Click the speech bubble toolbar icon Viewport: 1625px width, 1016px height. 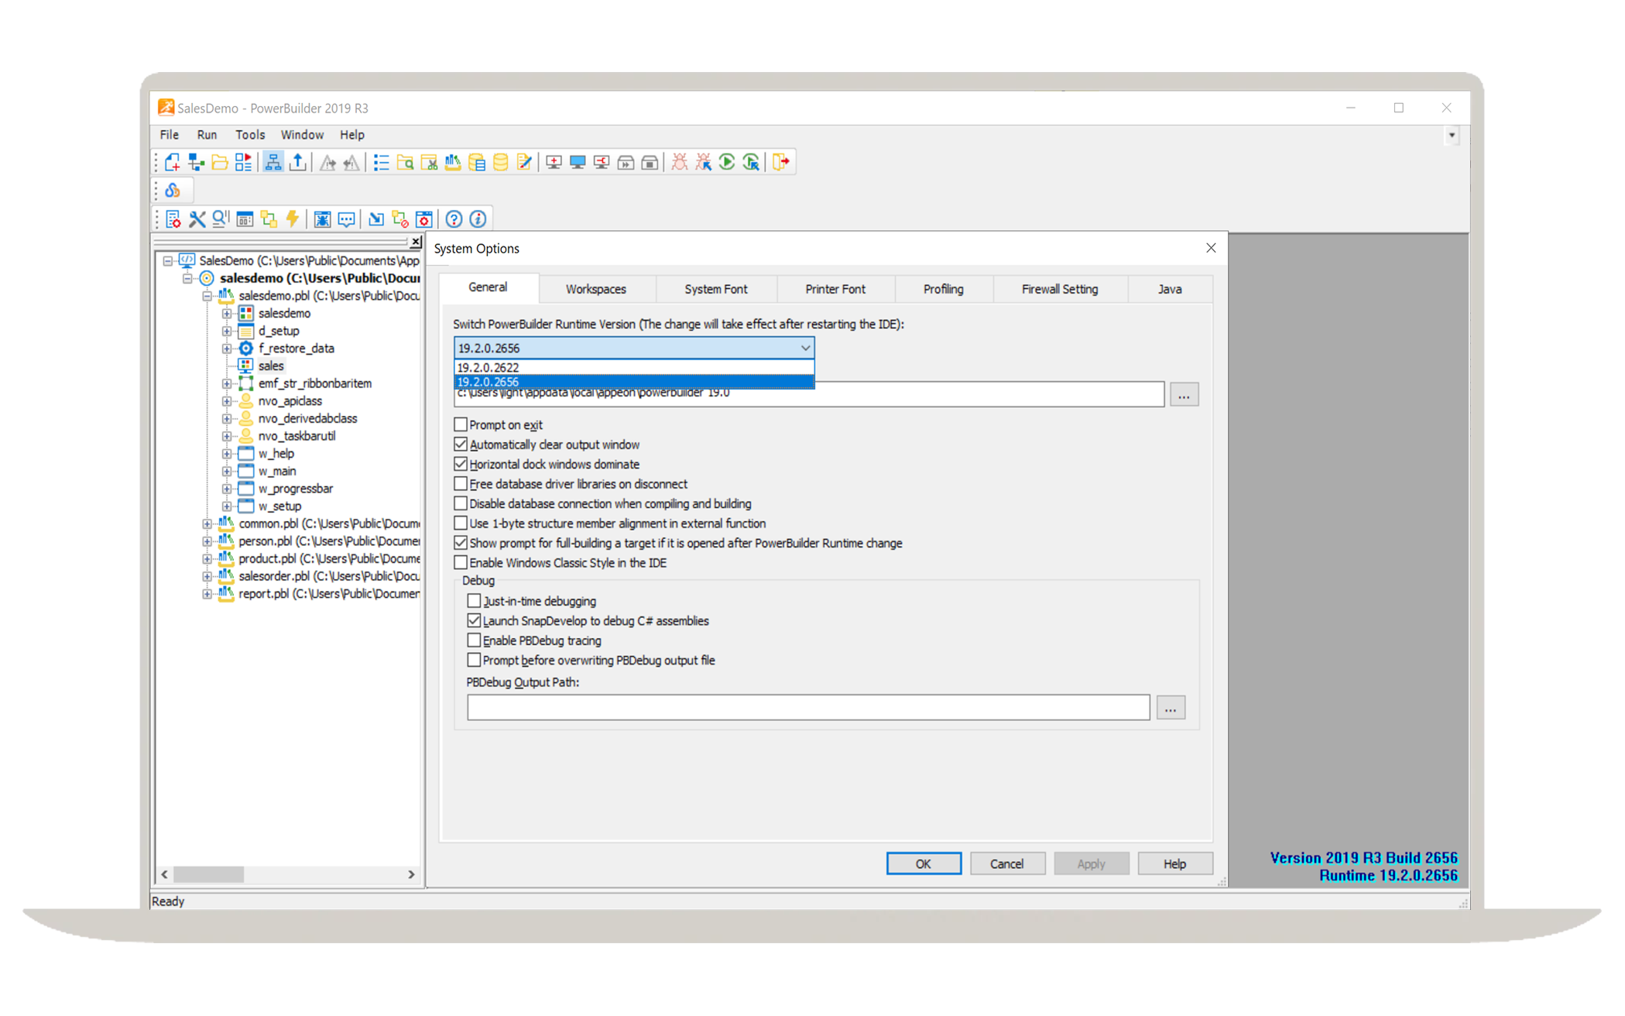pyautogui.click(x=347, y=219)
